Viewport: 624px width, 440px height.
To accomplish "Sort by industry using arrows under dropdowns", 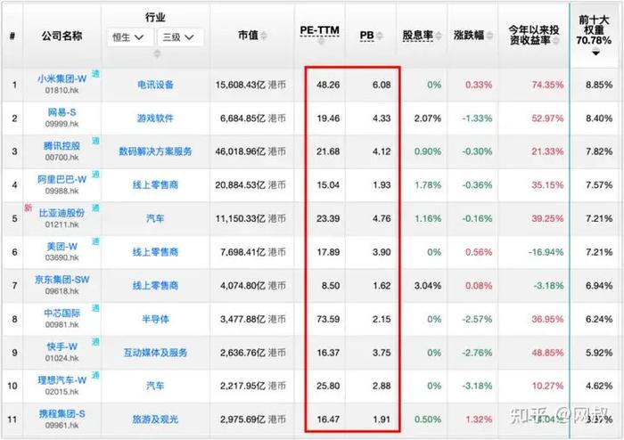I will pos(157,53).
